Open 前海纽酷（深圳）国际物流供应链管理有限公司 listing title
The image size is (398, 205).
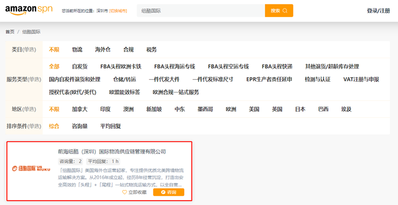[x=112, y=151]
